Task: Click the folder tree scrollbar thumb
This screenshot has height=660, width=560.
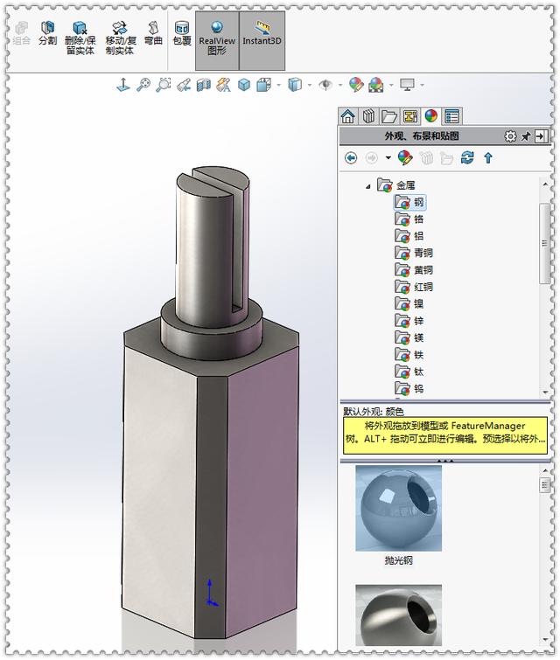Action: point(545,243)
